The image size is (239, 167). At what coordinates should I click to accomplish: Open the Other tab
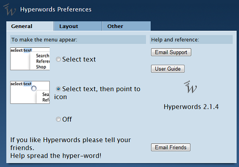click(x=126, y=26)
